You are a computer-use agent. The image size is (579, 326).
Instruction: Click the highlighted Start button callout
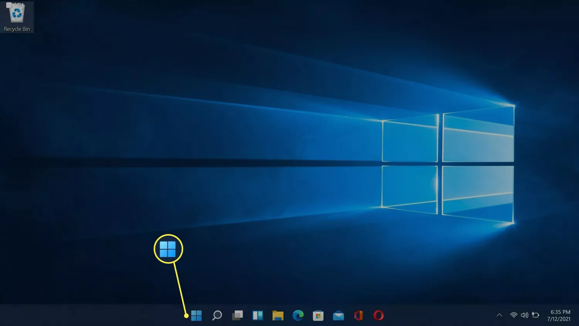(x=168, y=249)
